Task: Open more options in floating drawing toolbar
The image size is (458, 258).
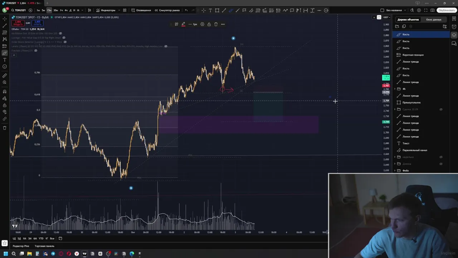Action: [x=223, y=24]
